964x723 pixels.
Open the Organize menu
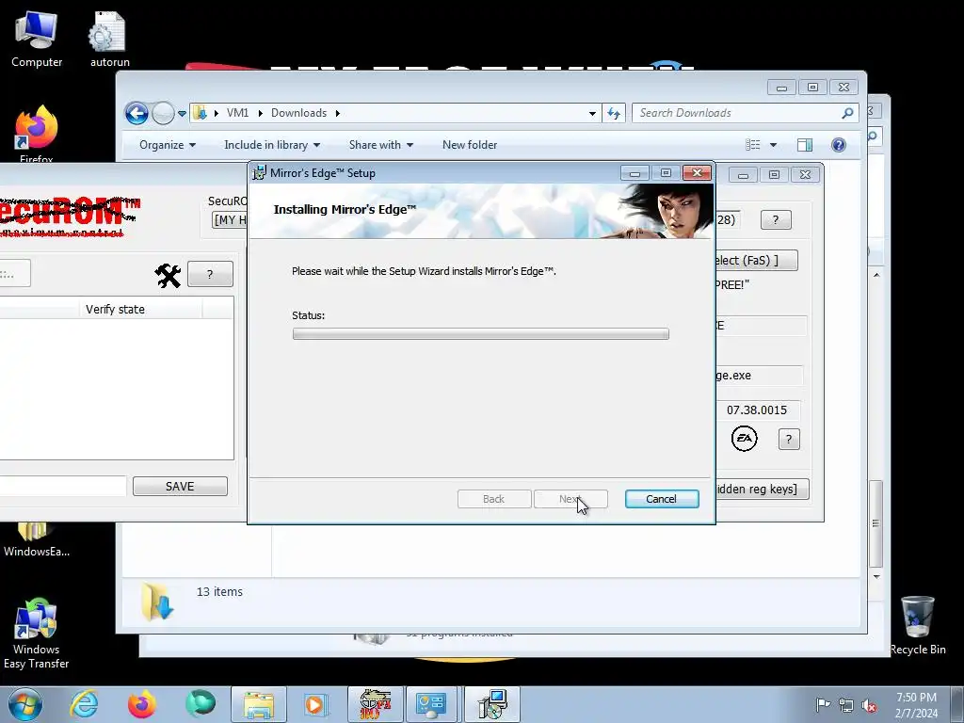tap(168, 144)
